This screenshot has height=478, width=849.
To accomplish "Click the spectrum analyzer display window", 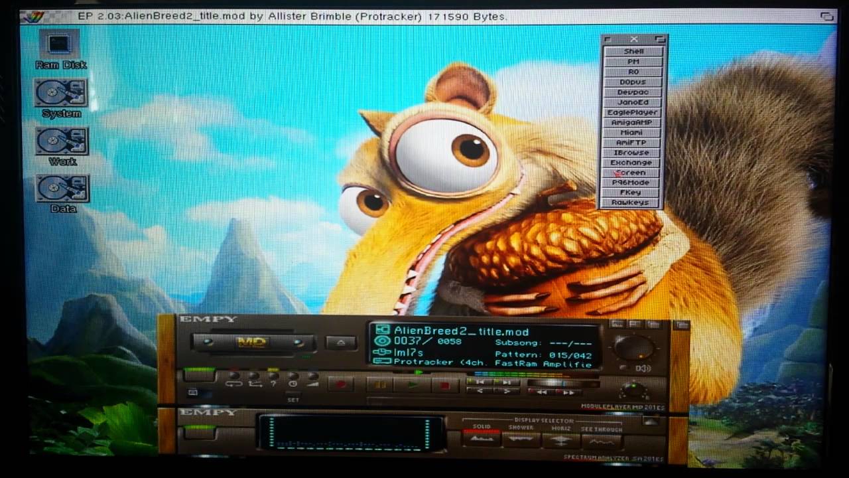I will (351, 432).
